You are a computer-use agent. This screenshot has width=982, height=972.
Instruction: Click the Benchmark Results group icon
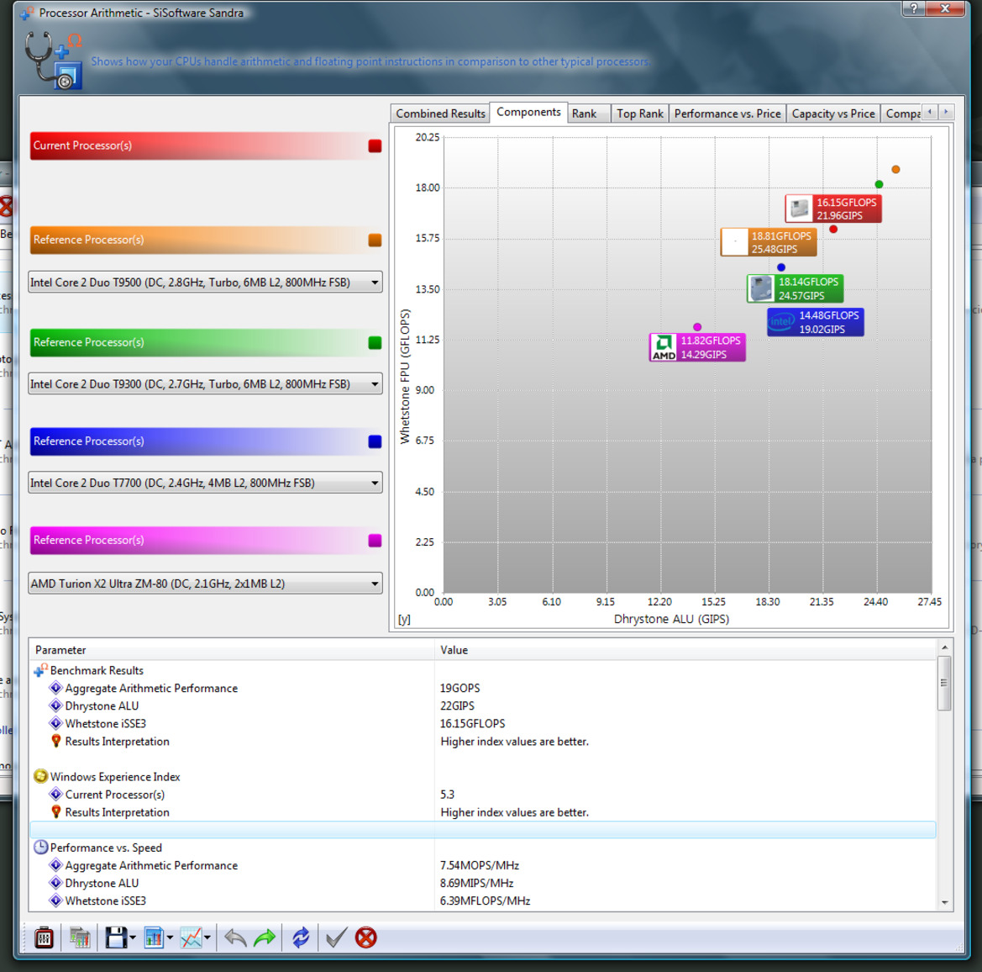tap(40, 670)
